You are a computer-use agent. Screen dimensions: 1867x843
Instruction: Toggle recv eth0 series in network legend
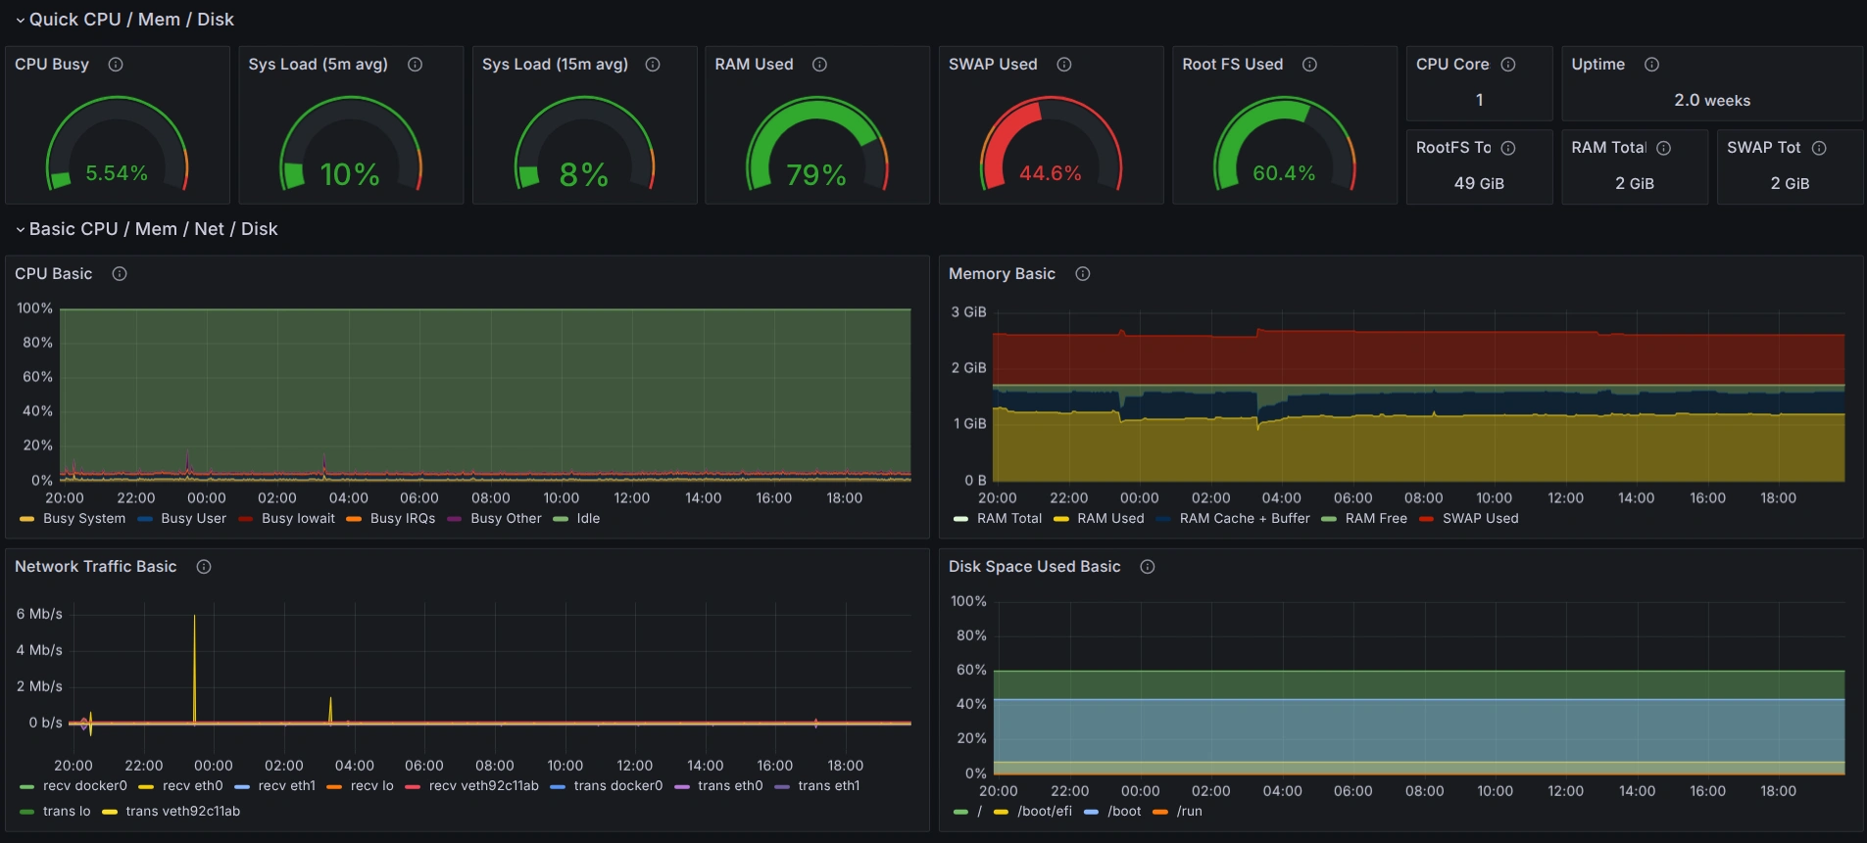point(192,786)
